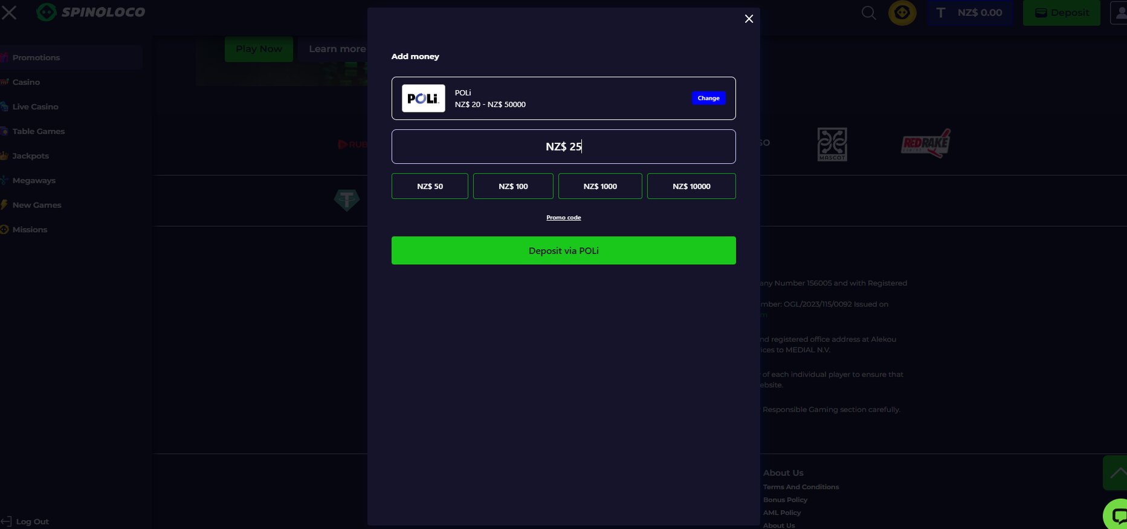This screenshot has height=529, width=1127.
Task: Click the Play Now button
Action: [x=259, y=49]
